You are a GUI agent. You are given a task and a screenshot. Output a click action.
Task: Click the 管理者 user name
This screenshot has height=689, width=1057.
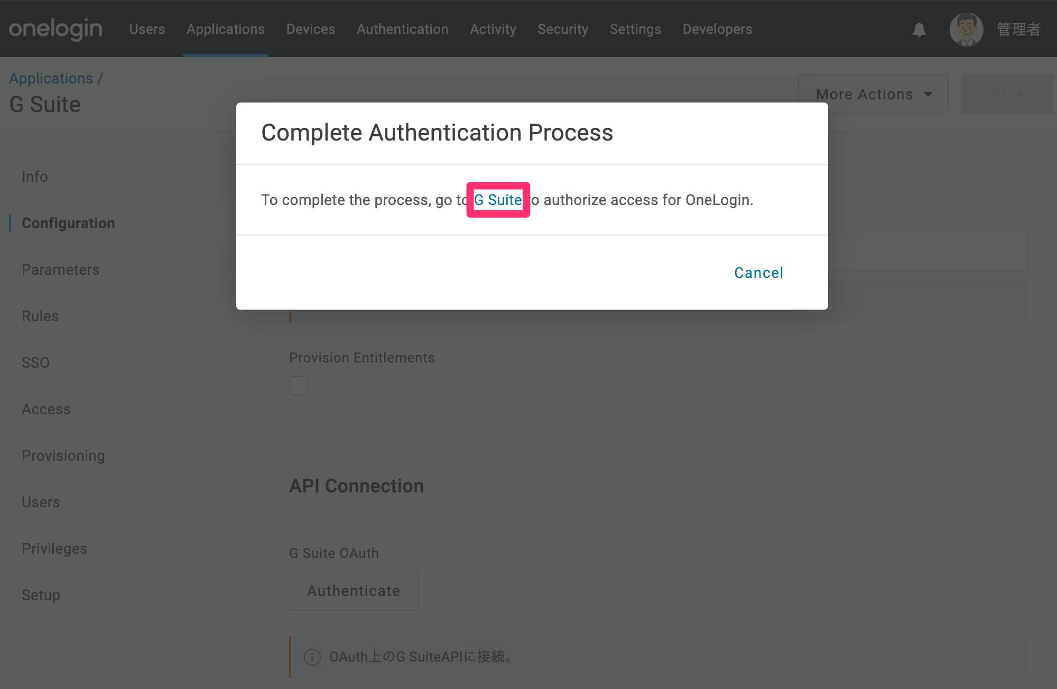pos(1018,29)
